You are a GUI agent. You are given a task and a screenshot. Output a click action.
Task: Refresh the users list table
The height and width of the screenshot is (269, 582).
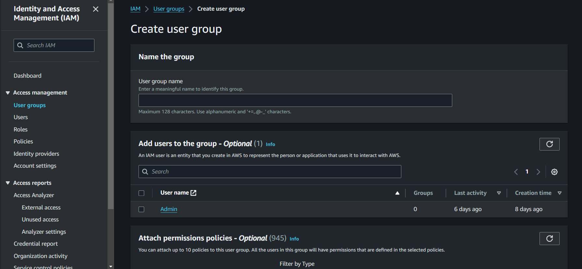click(549, 144)
